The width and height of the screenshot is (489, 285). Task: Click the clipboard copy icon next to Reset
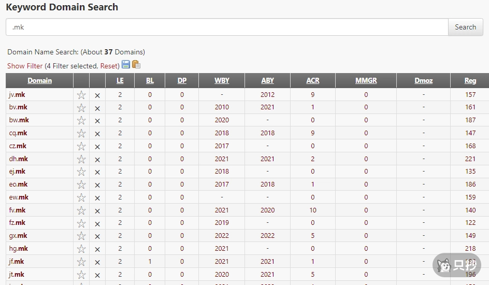point(136,65)
